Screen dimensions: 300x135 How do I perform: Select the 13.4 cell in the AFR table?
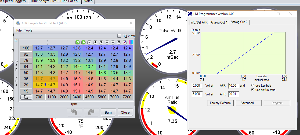(x=127, y=72)
